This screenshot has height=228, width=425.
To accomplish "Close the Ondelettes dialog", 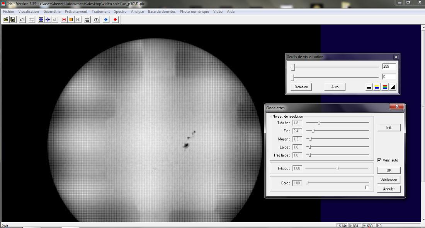I will [x=397, y=107].
